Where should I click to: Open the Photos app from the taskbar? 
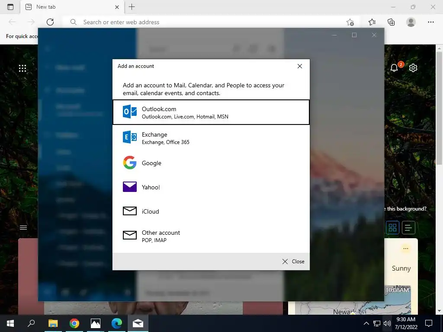(96, 323)
